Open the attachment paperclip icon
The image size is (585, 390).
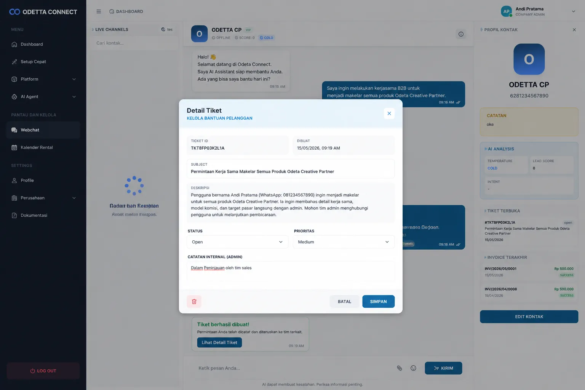(x=399, y=368)
